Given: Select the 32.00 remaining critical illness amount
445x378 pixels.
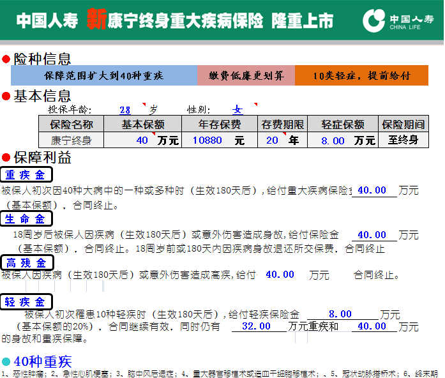Looking at the screenshot, I should (256, 326).
